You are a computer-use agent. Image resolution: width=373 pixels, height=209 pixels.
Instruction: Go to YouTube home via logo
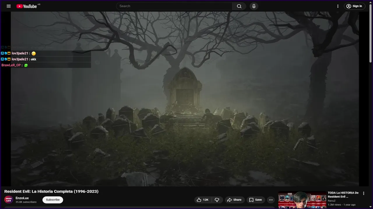27,6
